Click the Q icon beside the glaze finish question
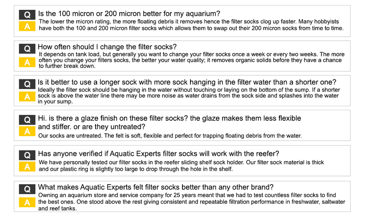Viewport: 375px width, 220px height. click(x=27, y=120)
